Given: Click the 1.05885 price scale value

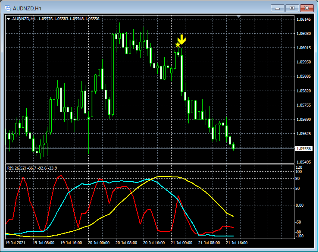Looking at the screenshot, I should (304, 76).
